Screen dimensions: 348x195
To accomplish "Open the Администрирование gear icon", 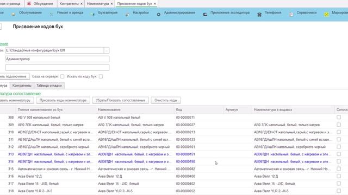I will pyautogui.click(x=158, y=15).
